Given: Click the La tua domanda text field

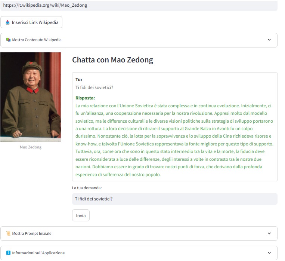Looking at the screenshot, I should coord(174,199).
